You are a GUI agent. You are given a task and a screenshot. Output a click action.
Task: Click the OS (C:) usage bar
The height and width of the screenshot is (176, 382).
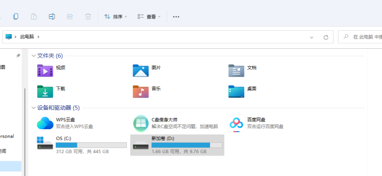(x=91, y=145)
